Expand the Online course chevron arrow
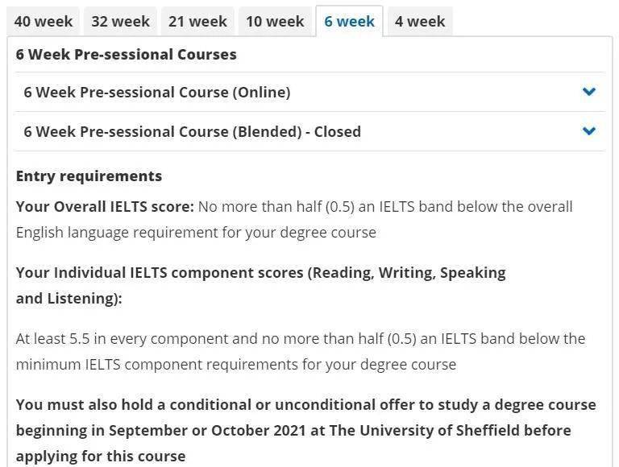Screen dimensions: 619x467 588,92
